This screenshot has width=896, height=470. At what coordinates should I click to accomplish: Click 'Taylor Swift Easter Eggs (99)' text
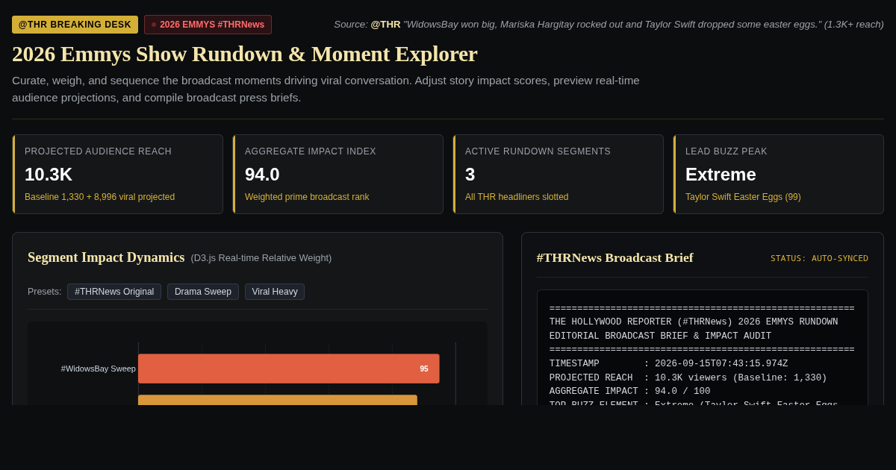pos(743,197)
